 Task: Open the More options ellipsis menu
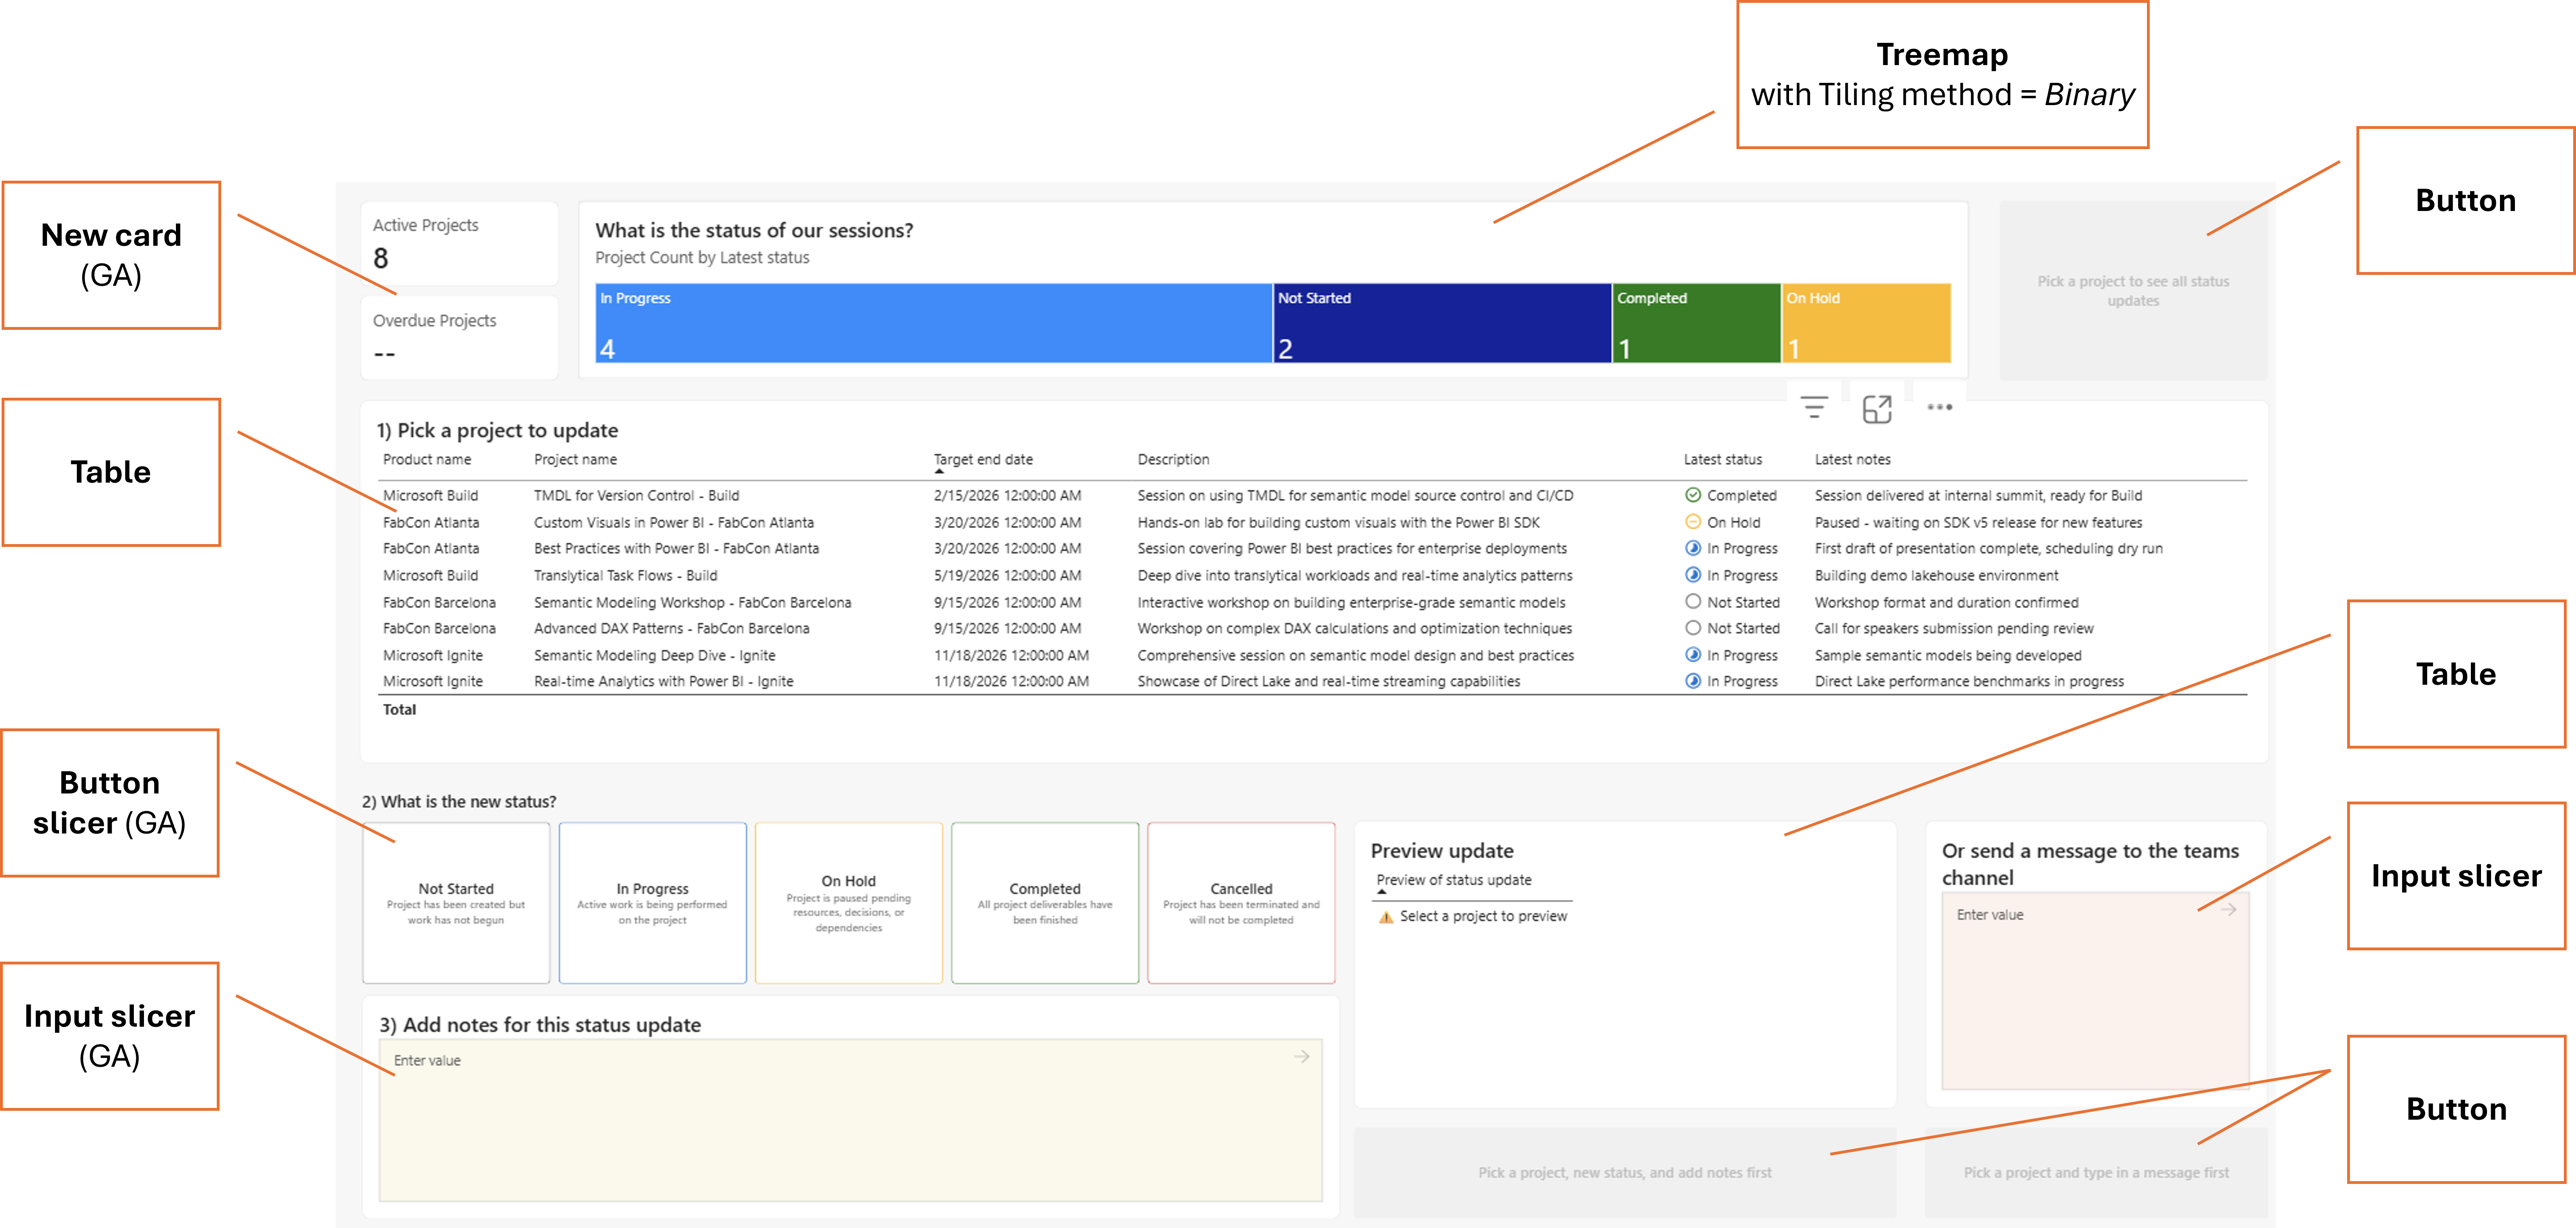(x=1939, y=408)
